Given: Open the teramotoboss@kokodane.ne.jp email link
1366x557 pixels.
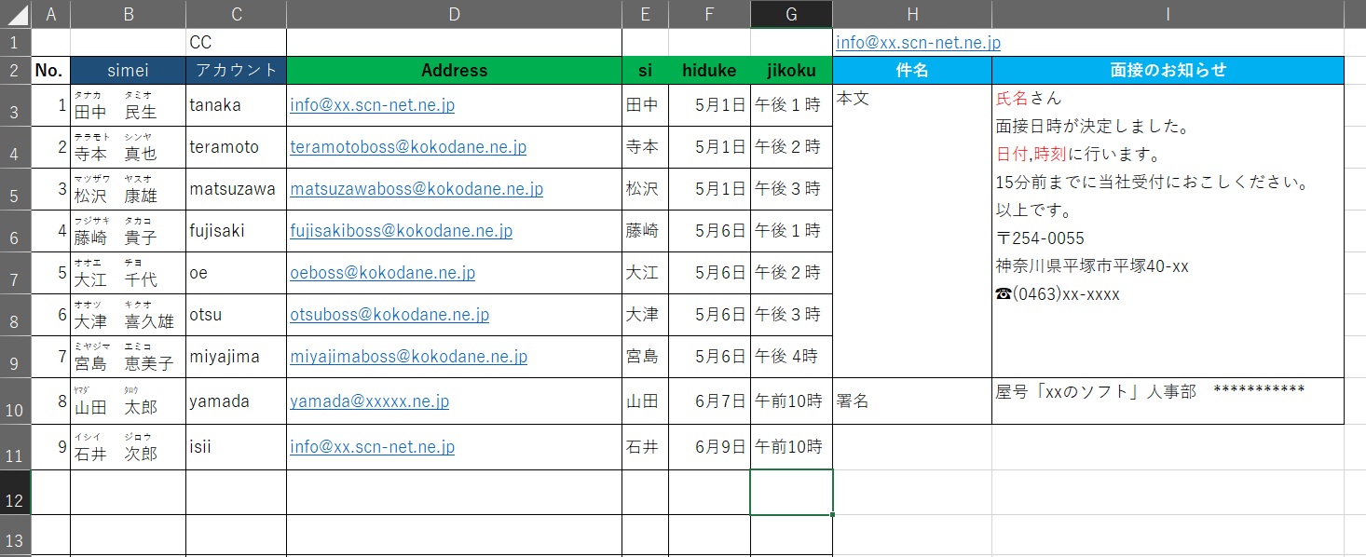Looking at the screenshot, I should coord(408,147).
